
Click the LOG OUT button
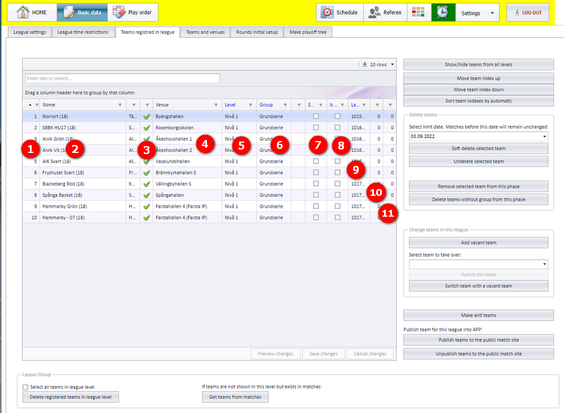(528, 12)
